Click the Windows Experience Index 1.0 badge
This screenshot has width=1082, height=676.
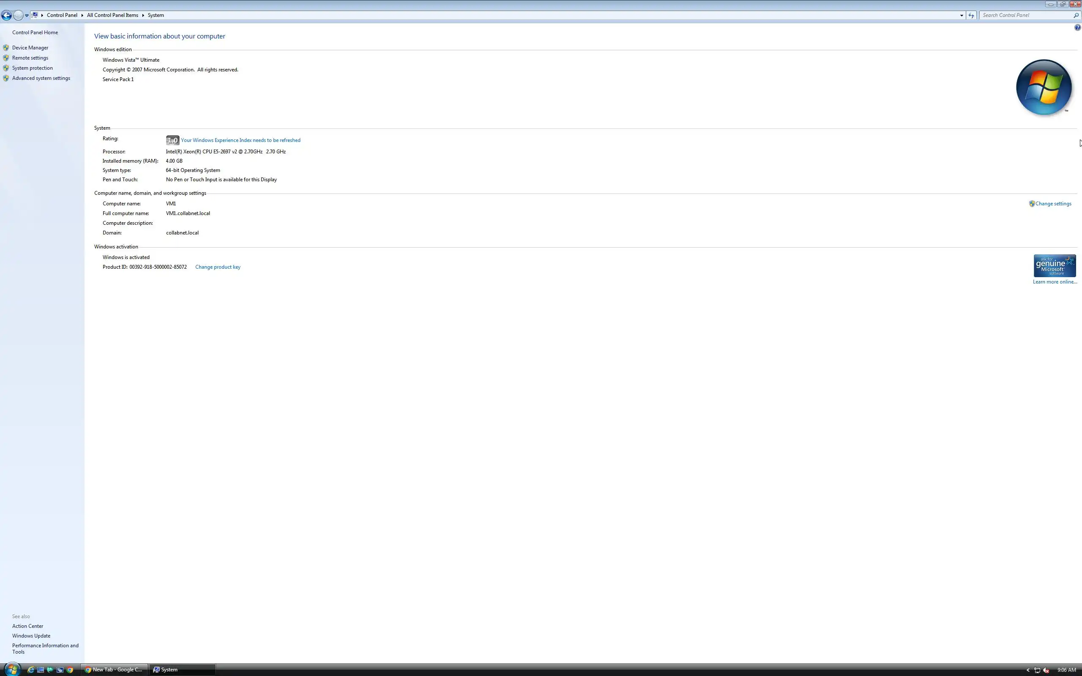(172, 140)
